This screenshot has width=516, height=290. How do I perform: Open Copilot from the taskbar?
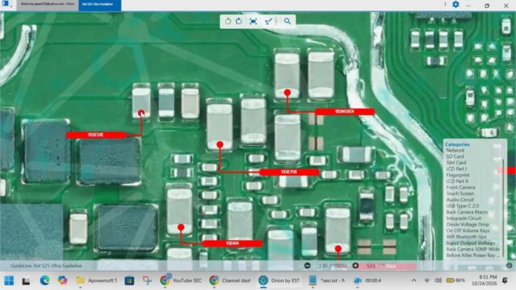[62, 280]
